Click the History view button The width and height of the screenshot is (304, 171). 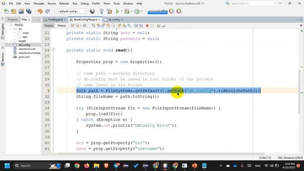coord(62,26)
